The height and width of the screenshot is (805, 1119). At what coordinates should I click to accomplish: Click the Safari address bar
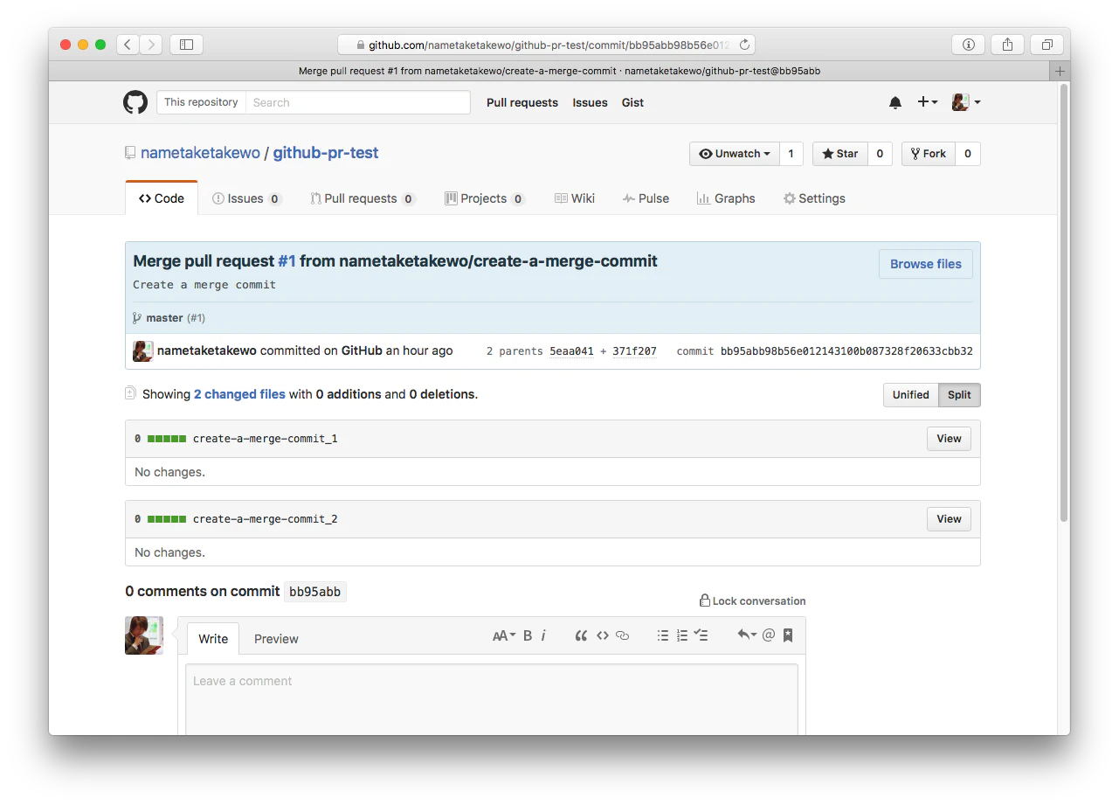point(546,45)
